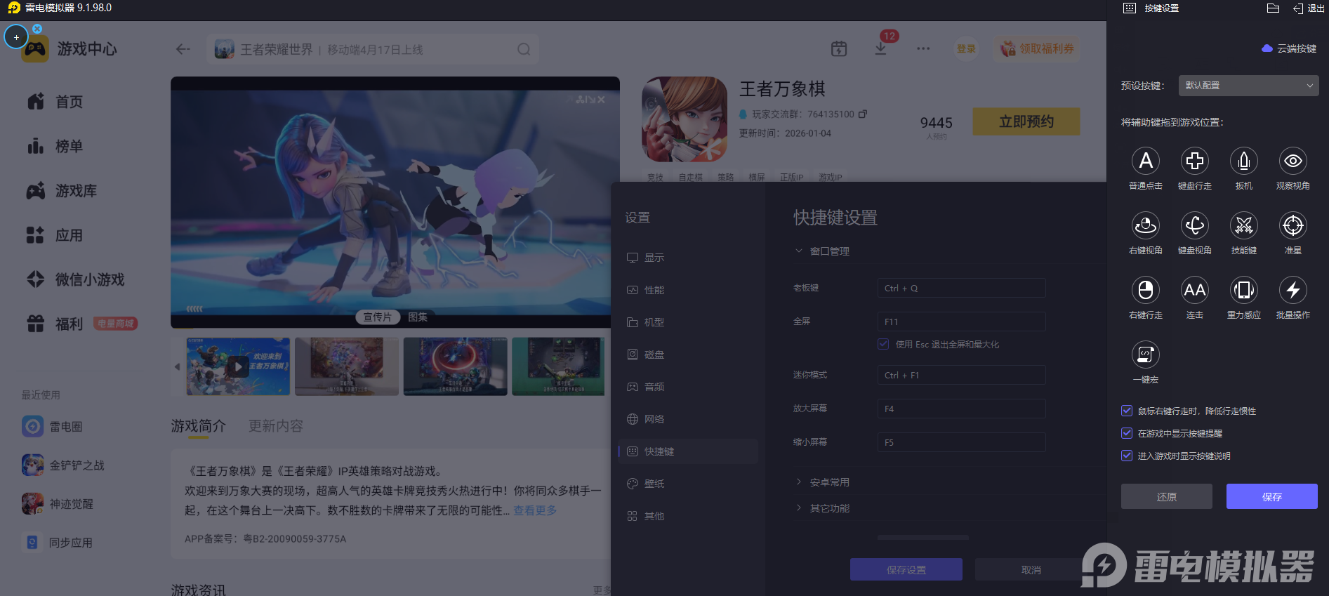Pick the 技能键 skill icon
This screenshot has width=1329, height=596.
(x=1244, y=226)
